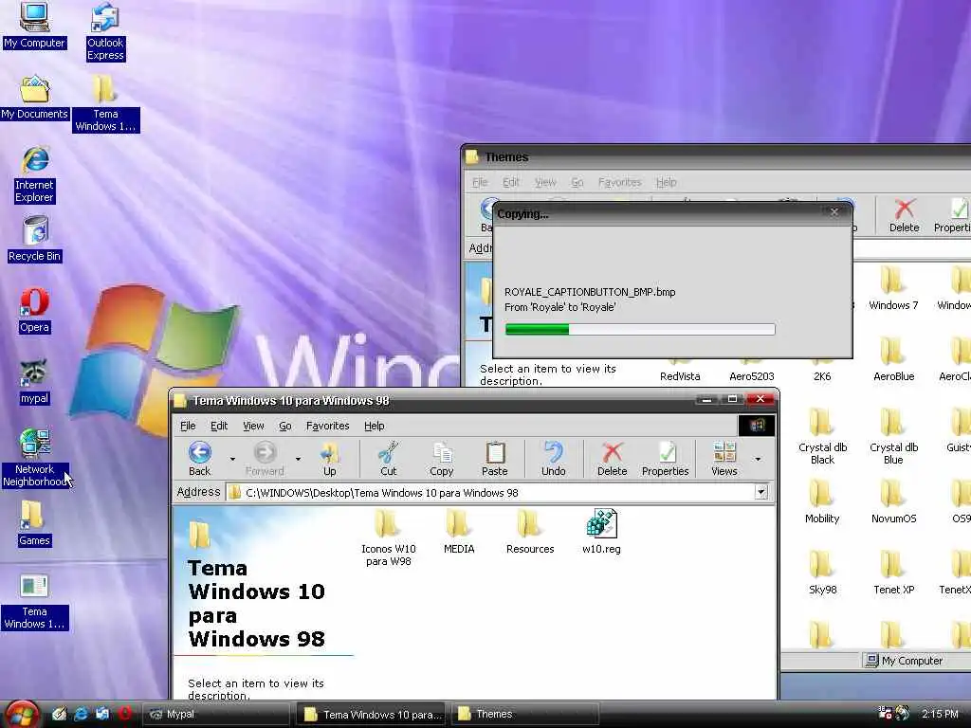Open File menu in Tema Windows 10 window
Viewport: 971px width, 728px height.
click(188, 426)
